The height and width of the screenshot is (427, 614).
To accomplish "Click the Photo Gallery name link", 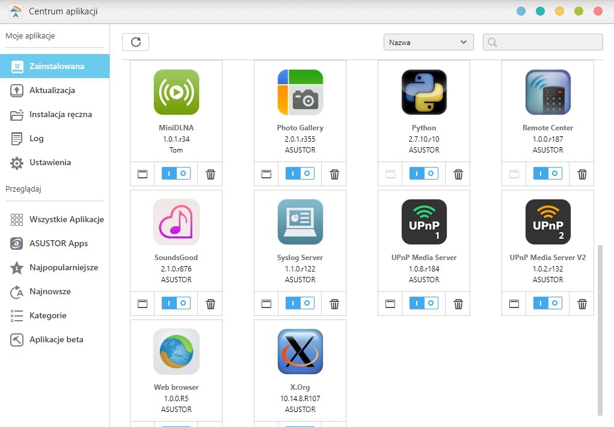I will click(x=300, y=128).
